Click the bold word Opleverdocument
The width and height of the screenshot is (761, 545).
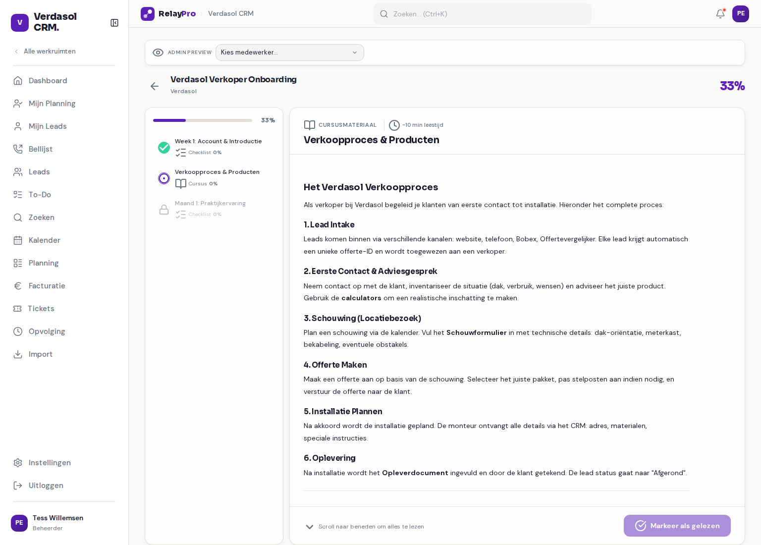[x=415, y=473]
